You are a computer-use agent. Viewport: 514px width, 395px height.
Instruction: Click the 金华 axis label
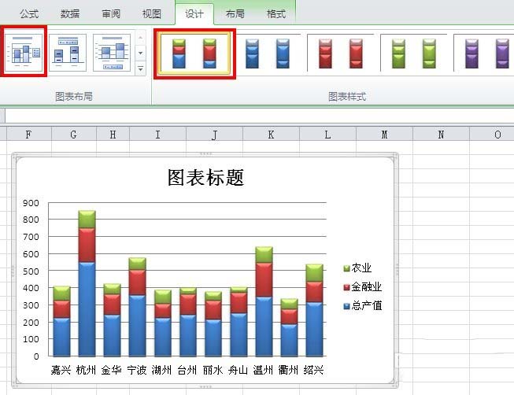[112, 370]
